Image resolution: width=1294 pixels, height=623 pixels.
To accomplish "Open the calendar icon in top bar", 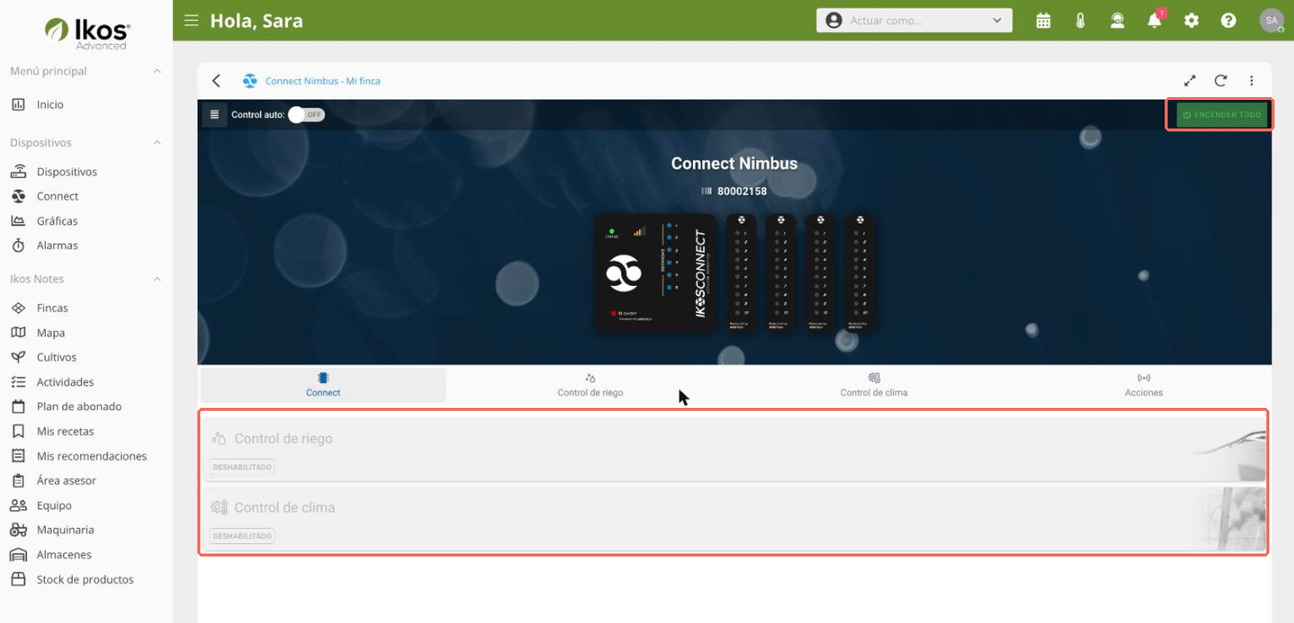I will (x=1043, y=21).
